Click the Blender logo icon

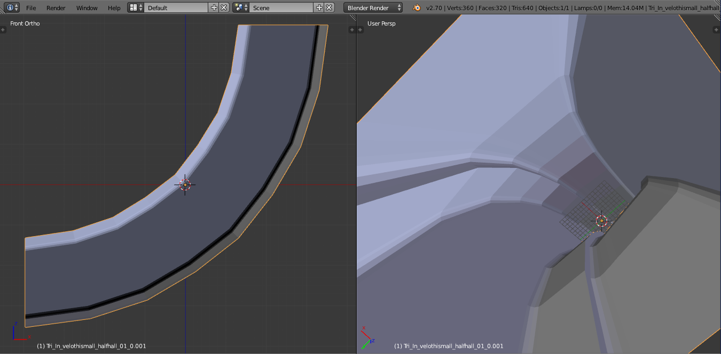coord(416,7)
